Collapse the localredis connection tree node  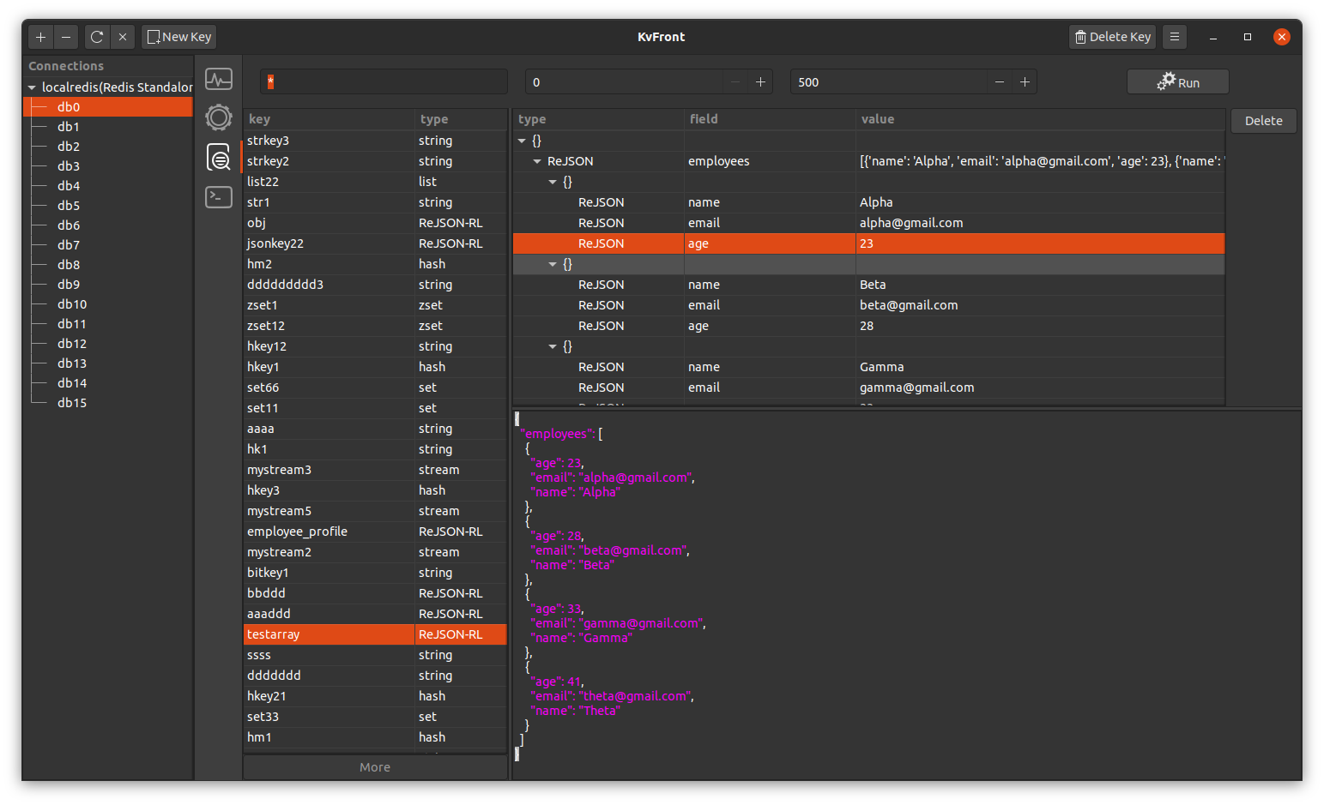pyautogui.click(x=32, y=87)
